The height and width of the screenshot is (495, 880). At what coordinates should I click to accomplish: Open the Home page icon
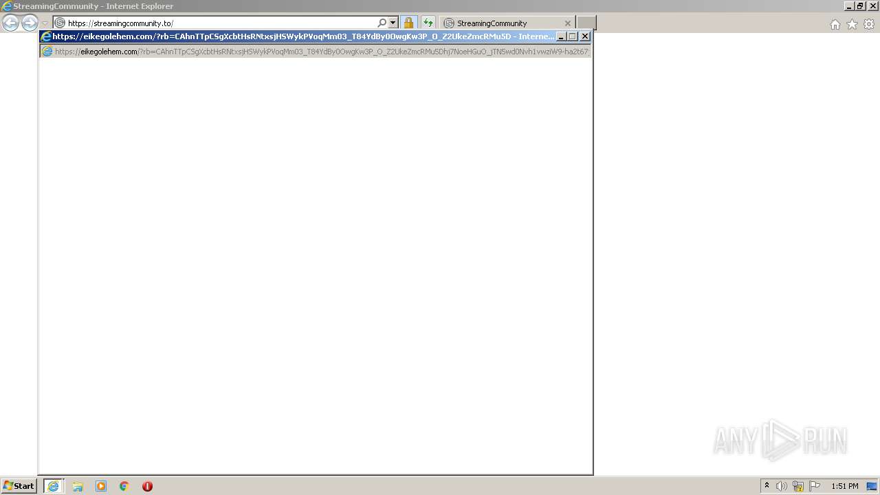(835, 24)
